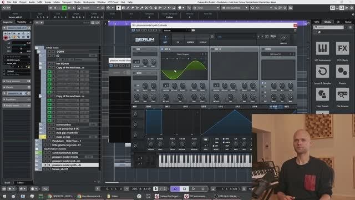Screen dimensions: 355x200
Task: Open the File menu
Action: [9, 2]
